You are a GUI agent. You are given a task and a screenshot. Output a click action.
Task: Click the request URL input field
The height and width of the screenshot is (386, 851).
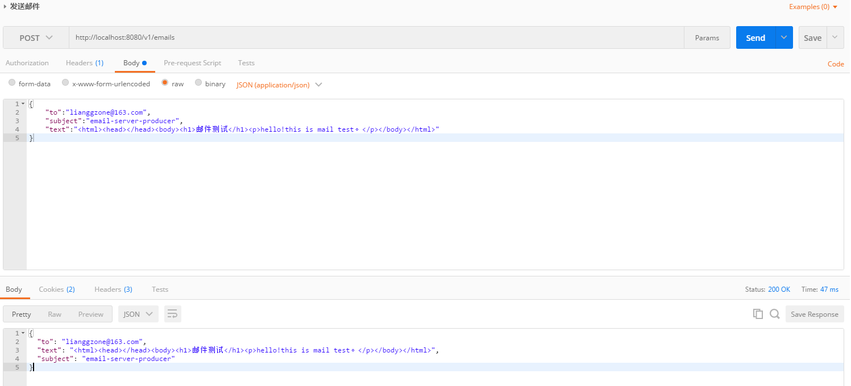(x=376, y=37)
